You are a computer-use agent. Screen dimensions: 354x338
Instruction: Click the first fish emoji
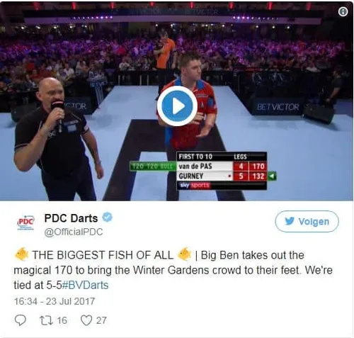point(22,254)
